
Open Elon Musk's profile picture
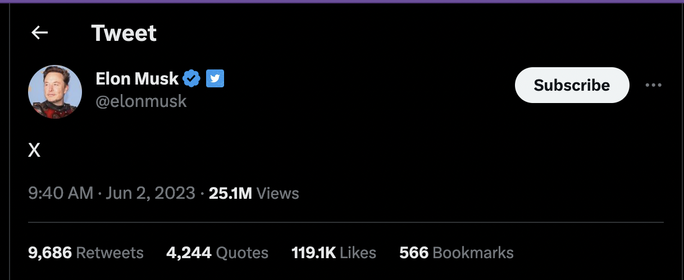point(55,92)
